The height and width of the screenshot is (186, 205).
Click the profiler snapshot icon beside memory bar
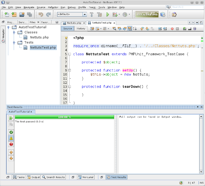pyautogui.click(x=163, y=14)
